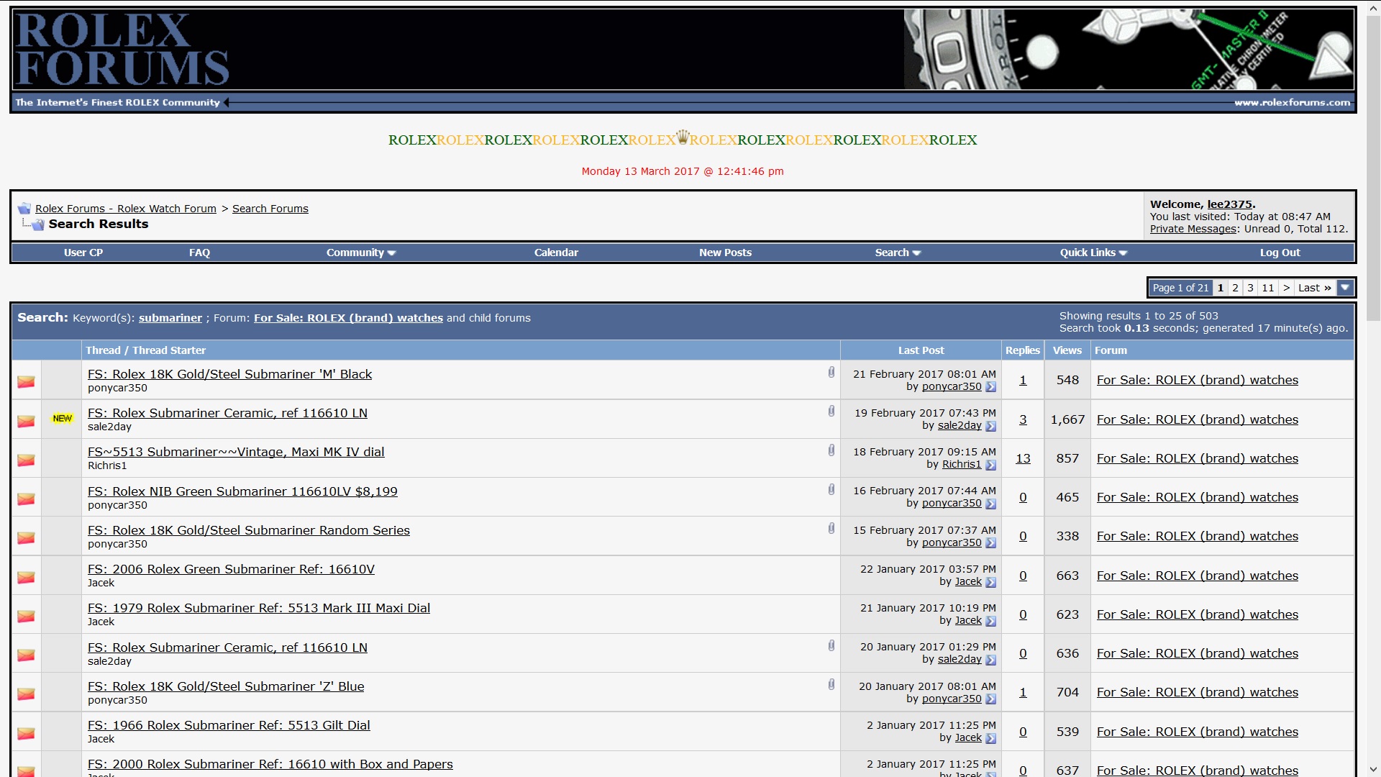The width and height of the screenshot is (1381, 777).
Task: Expand the Quick Links dropdown menu
Action: tap(1093, 253)
